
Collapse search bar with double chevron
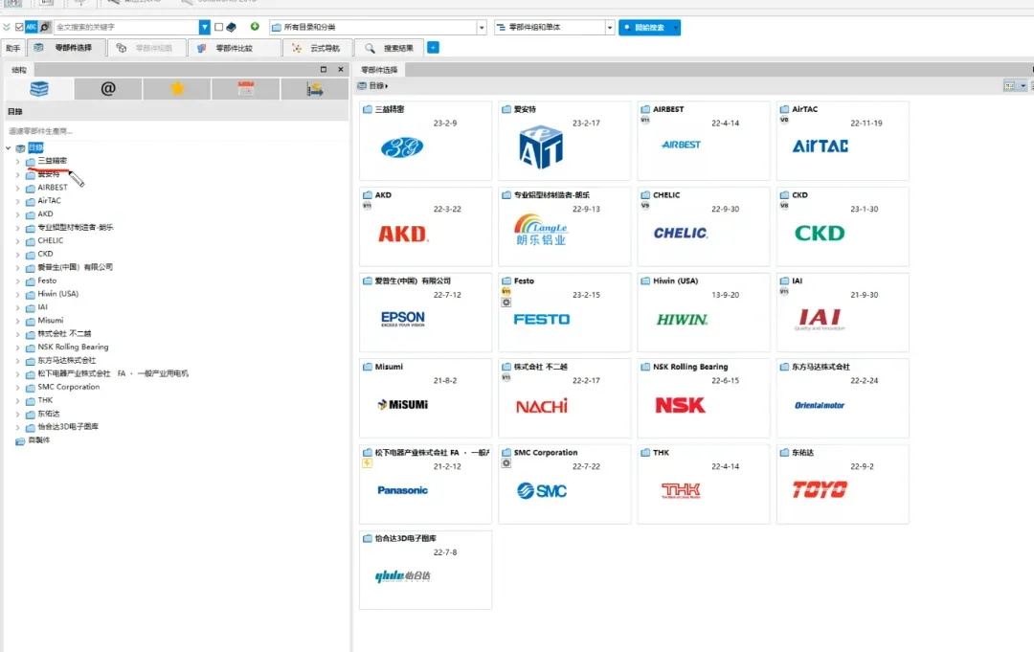tap(7, 27)
